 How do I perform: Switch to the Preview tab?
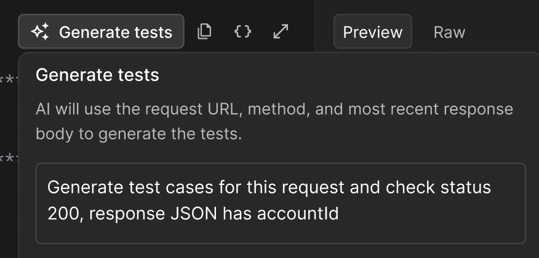372,32
